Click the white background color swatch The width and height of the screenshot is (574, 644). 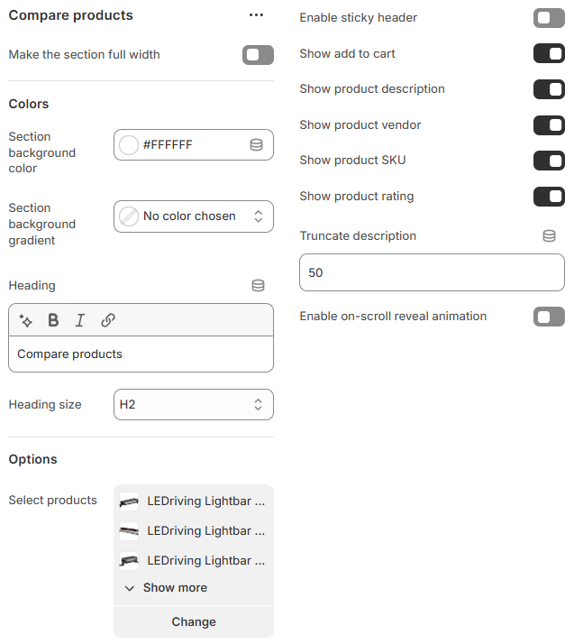pyautogui.click(x=129, y=145)
